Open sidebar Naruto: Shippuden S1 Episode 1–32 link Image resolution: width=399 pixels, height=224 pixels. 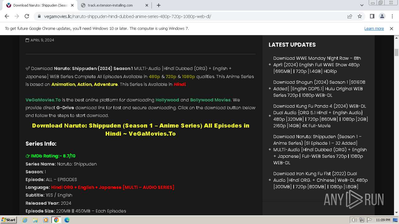pyautogui.click(x=320, y=150)
